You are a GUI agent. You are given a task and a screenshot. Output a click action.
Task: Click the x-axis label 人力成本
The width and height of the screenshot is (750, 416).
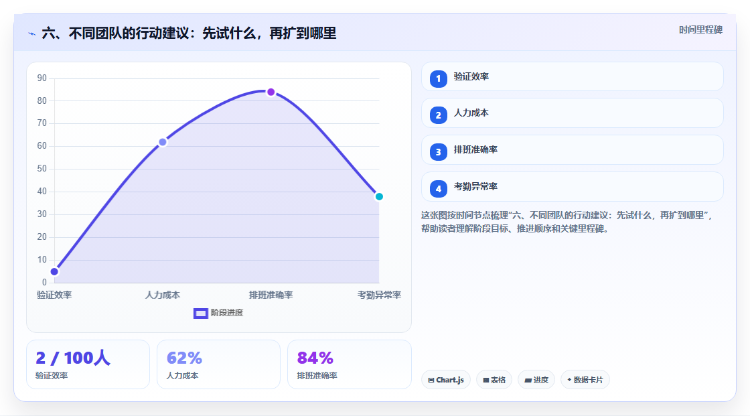[163, 295]
